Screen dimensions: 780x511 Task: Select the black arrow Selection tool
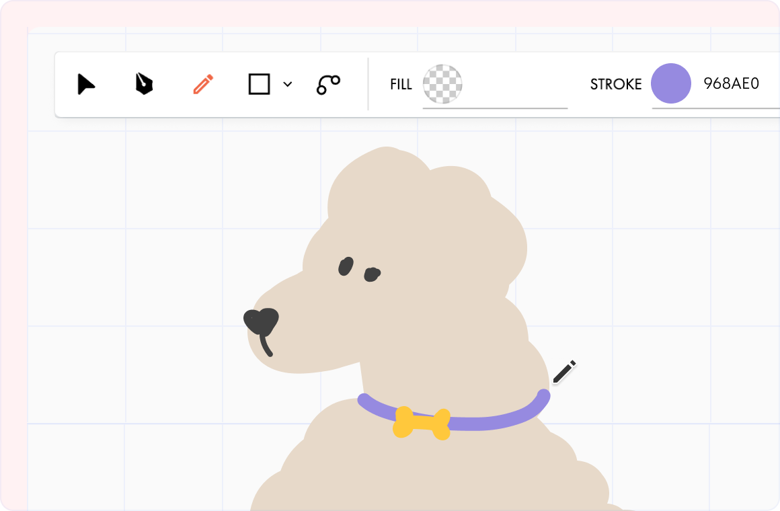click(86, 83)
